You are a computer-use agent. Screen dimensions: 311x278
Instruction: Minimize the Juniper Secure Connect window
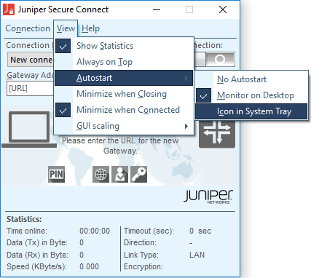[157, 9]
